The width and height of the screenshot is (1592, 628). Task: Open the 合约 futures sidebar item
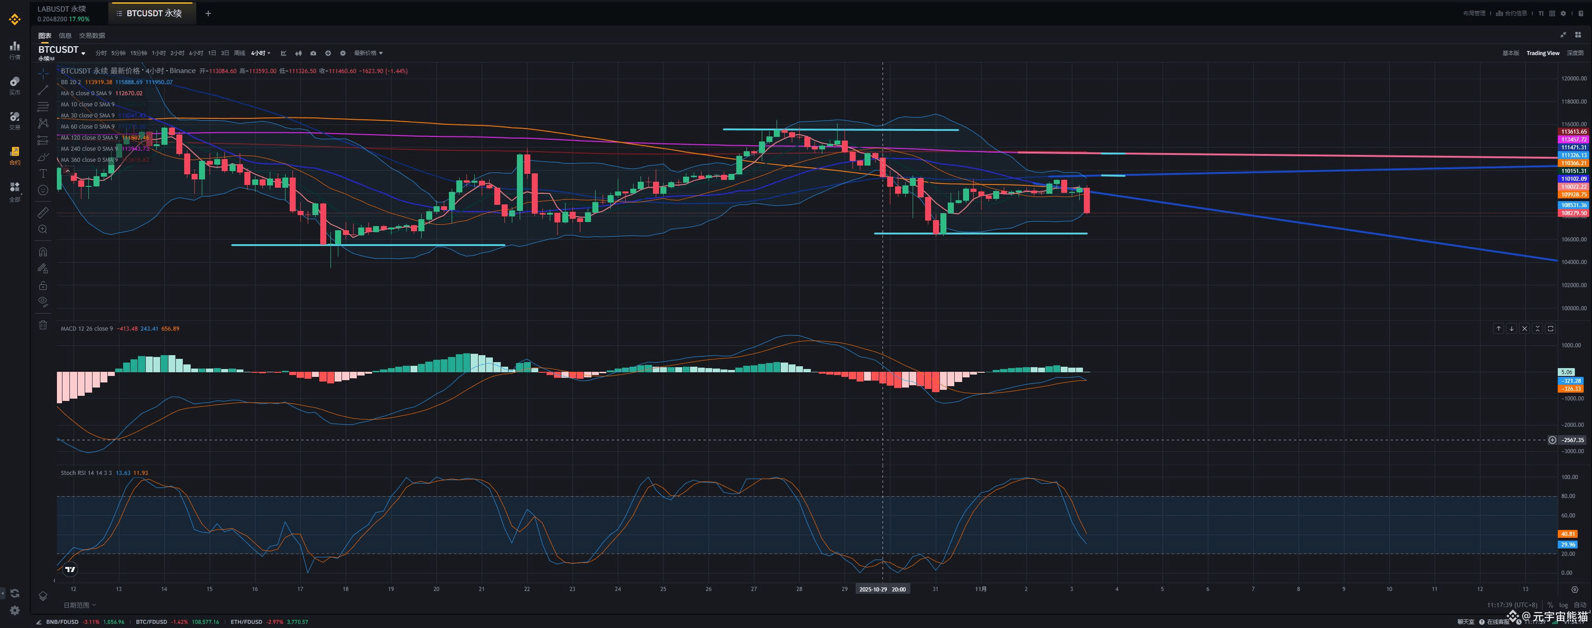coord(15,155)
